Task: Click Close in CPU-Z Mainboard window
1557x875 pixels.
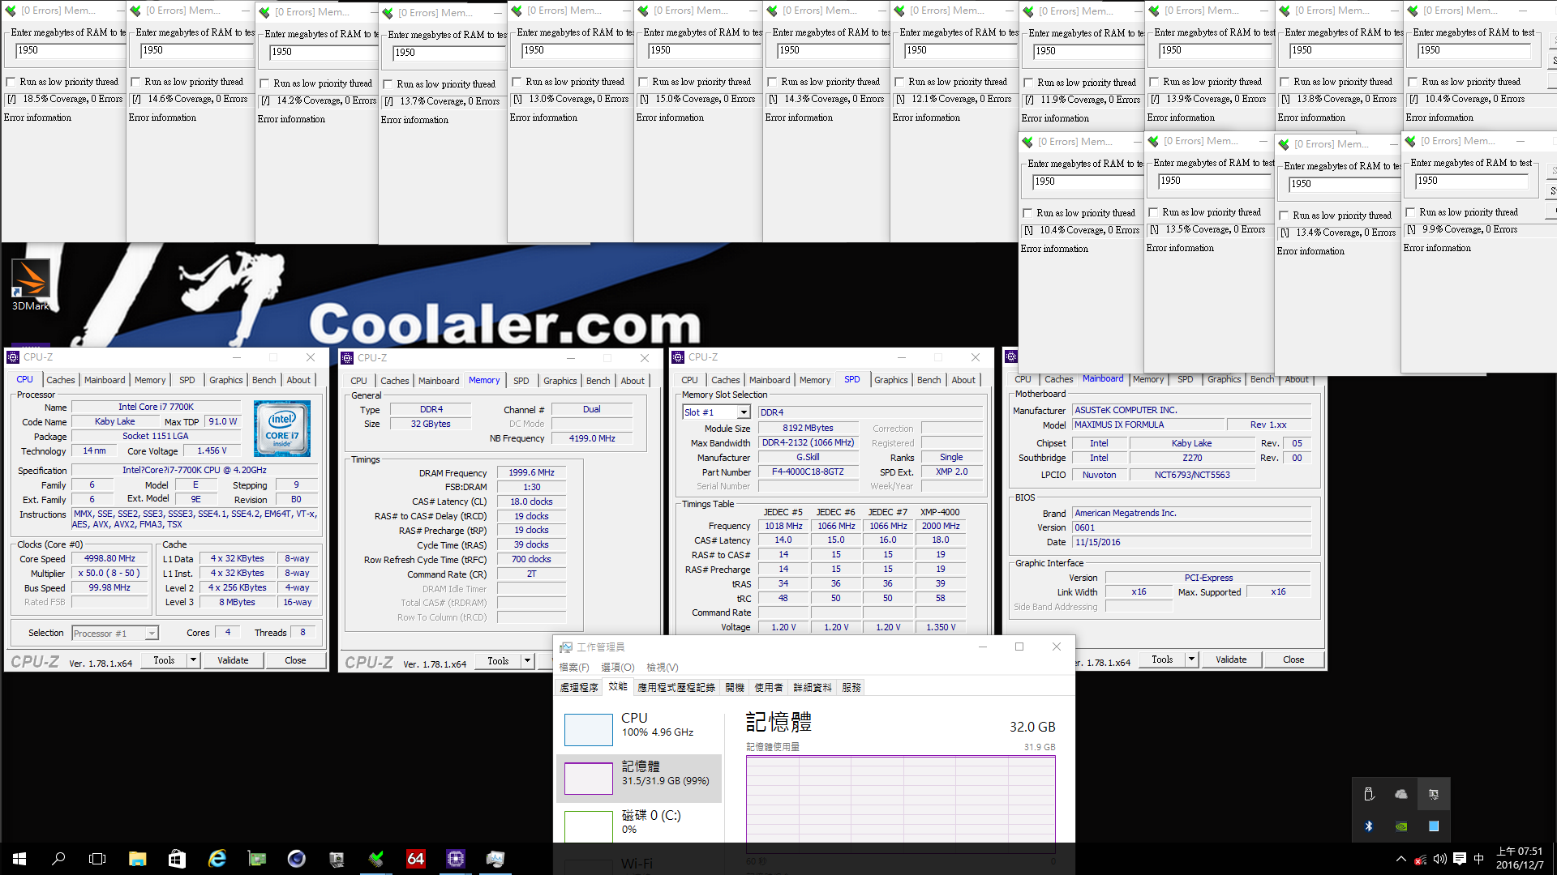Action: [1293, 659]
